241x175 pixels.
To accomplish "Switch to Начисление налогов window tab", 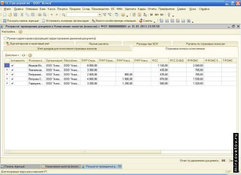I will pyautogui.click(x=61, y=166).
